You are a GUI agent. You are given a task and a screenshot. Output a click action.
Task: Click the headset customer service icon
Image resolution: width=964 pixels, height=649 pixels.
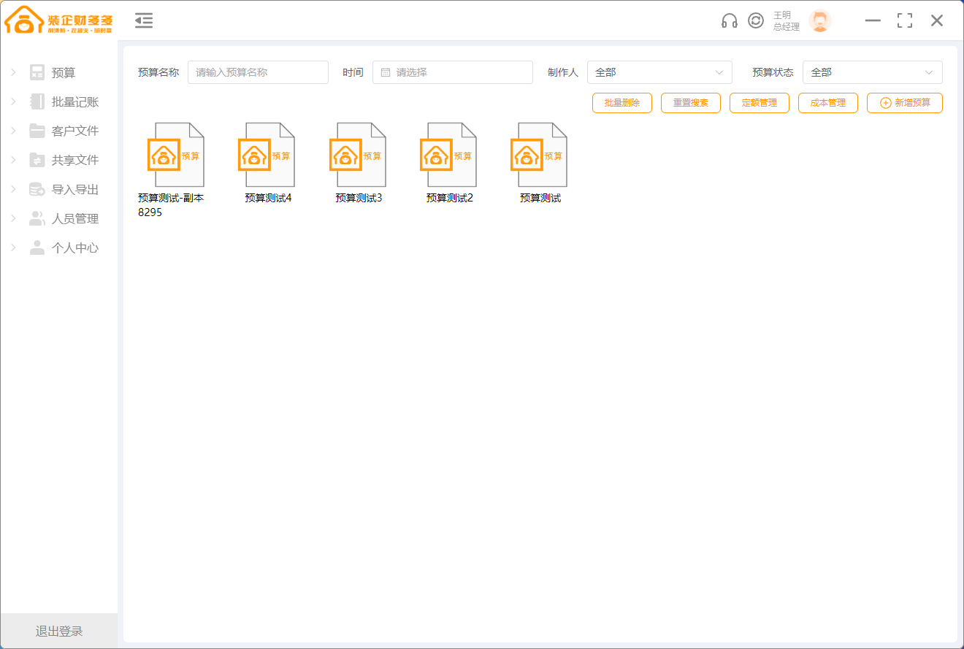click(729, 20)
